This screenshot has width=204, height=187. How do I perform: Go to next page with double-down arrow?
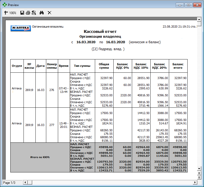(x=199, y=177)
